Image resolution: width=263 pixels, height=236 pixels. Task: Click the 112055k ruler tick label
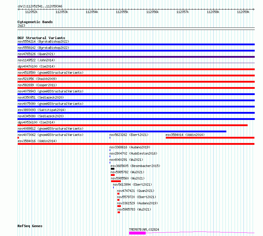coord(122,12)
